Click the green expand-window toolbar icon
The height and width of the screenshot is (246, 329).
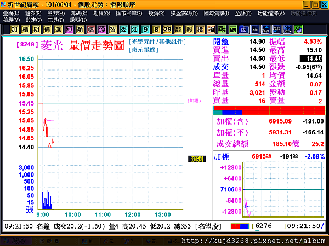(232, 30)
